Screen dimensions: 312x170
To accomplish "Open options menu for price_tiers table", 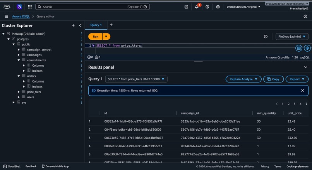I will click(81, 92).
